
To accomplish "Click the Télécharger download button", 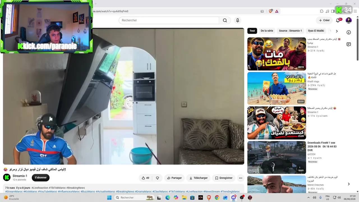I will pos(198,178).
